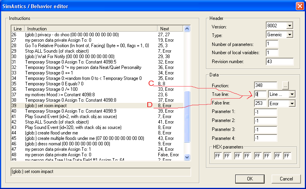
Task: Select line 45 create multiple floods under me
Action: (97, 138)
